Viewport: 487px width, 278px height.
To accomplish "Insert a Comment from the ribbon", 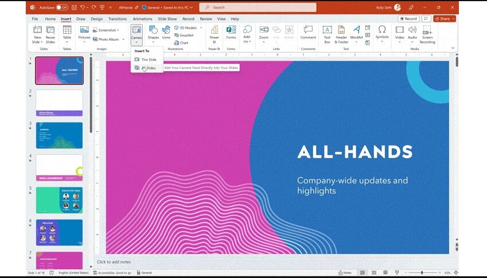I will [308, 33].
